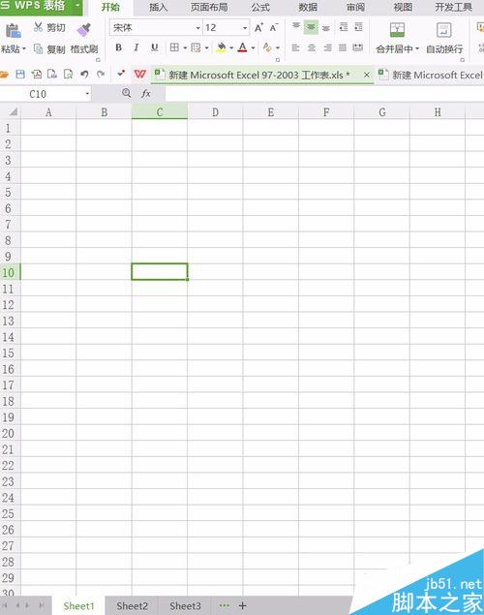
Task: Toggle Bold formatting
Action: [119, 47]
